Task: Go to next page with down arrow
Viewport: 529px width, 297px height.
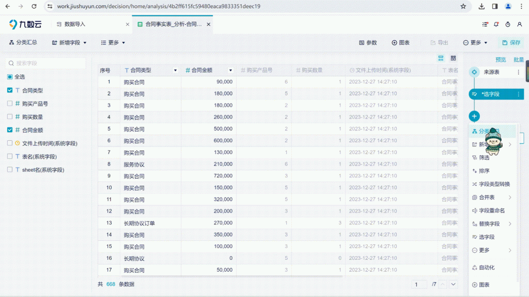Action: click(x=453, y=284)
